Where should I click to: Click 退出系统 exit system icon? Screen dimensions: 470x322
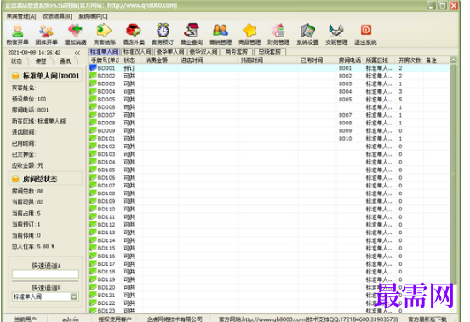tap(365, 34)
